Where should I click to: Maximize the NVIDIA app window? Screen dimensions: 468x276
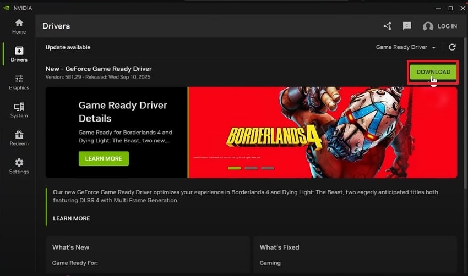tap(451, 8)
